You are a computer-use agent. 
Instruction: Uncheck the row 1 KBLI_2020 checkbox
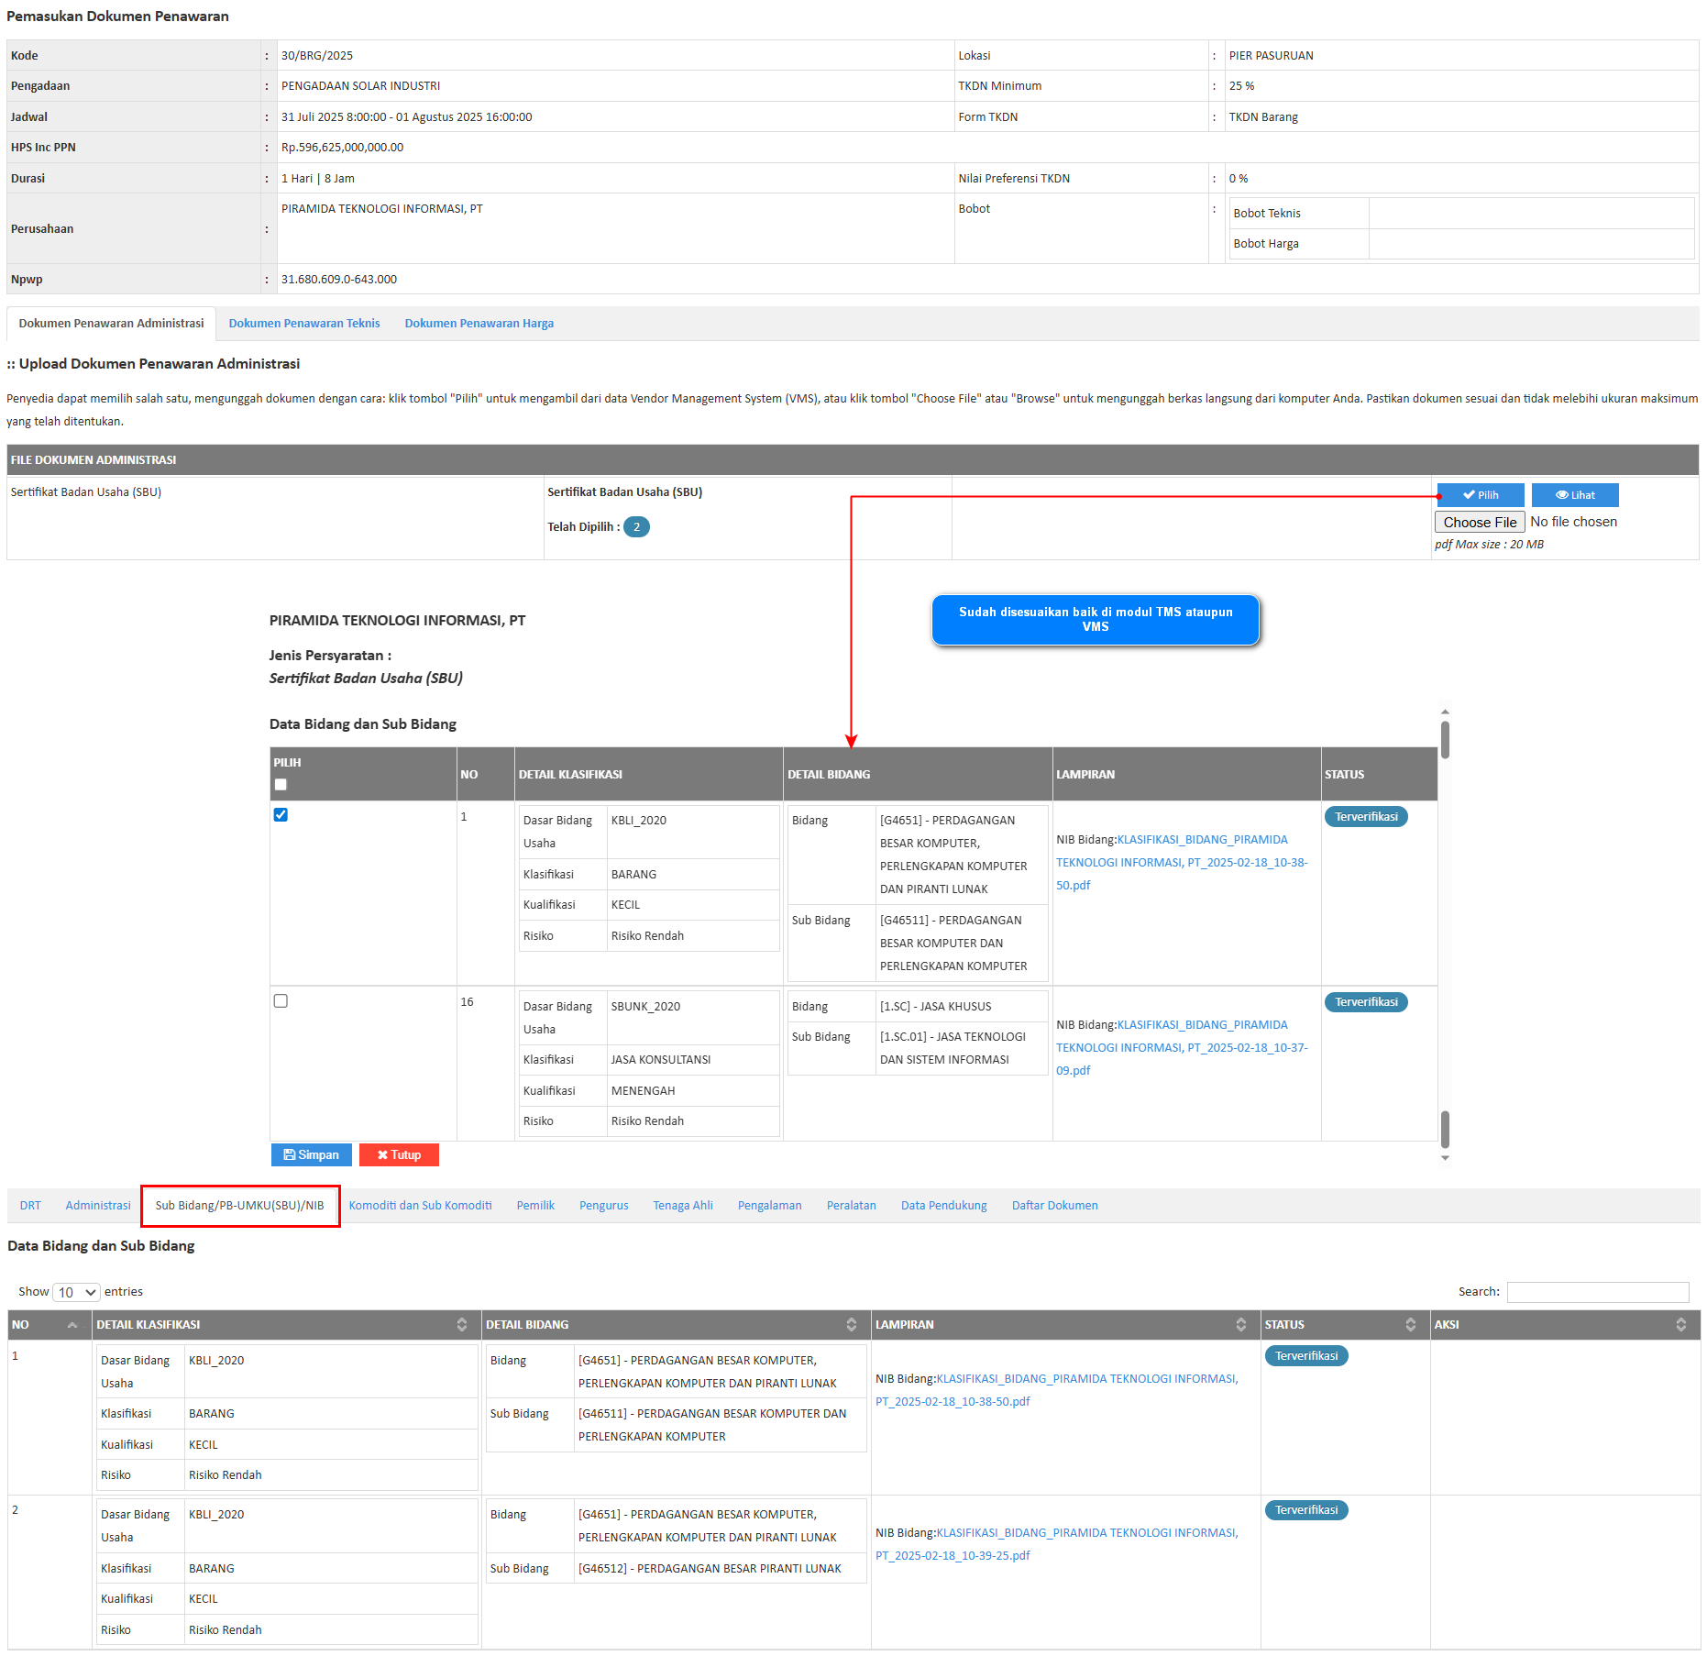coord(281,815)
